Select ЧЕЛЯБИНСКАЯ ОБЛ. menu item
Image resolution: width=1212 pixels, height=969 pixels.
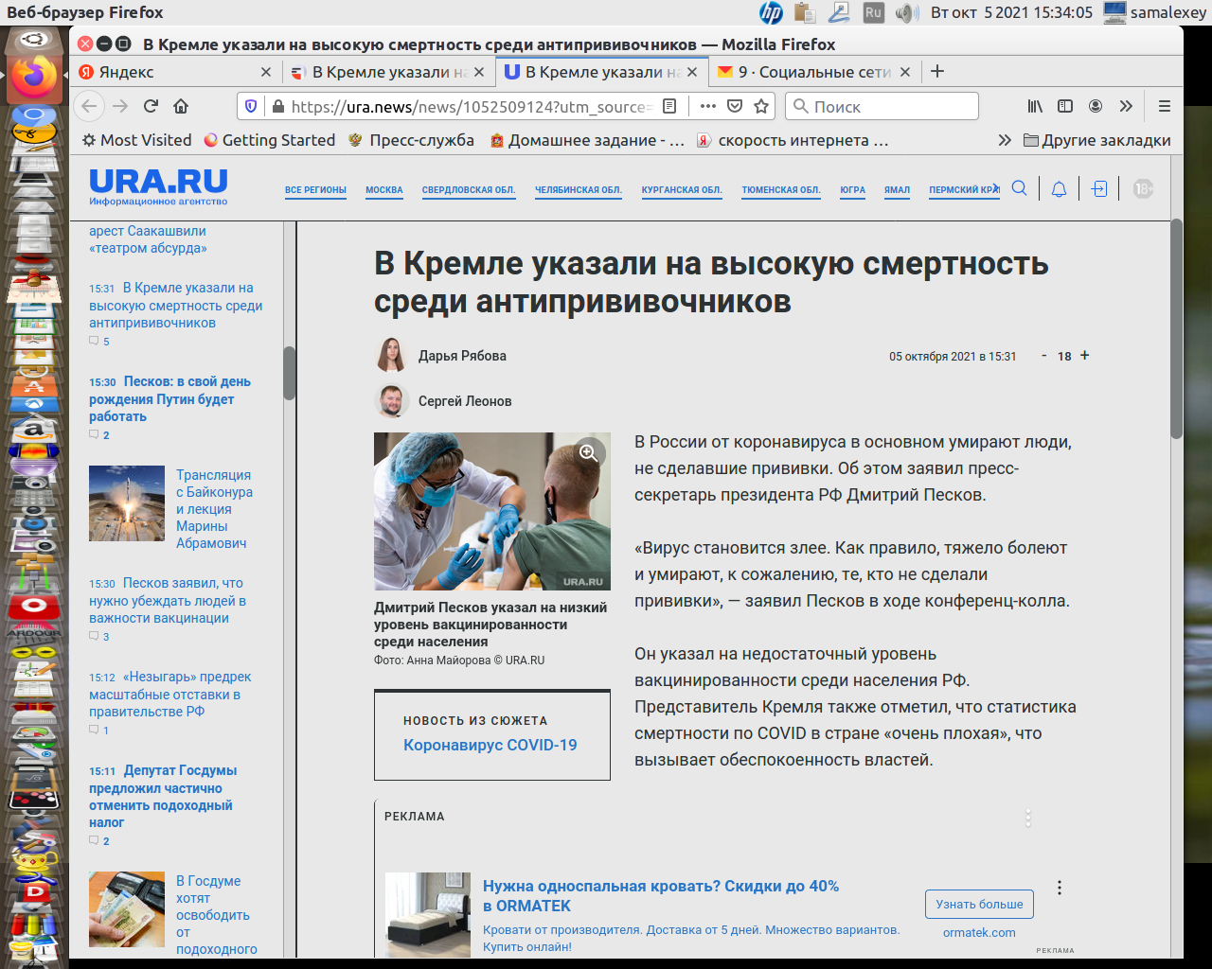pyautogui.click(x=579, y=190)
